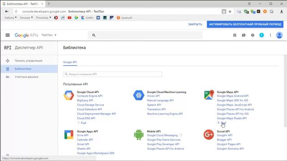The width and height of the screenshot is (287, 161).
Task: Click the page vertical scrollbar
Action: [x=285, y=91]
